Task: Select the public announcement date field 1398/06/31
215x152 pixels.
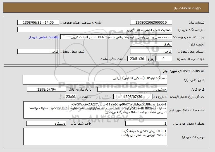Action: pyautogui.click(x=38, y=23)
